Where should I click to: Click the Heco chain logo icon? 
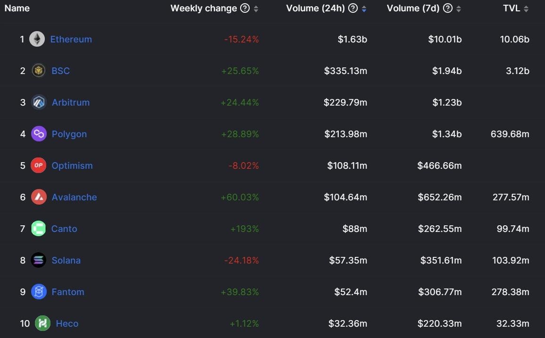click(x=42, y=323)
